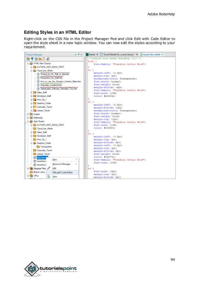The height and width of the screenshot is (282, 199).
Task: Click the Multimedia folder icon
Action: (31, 118)
